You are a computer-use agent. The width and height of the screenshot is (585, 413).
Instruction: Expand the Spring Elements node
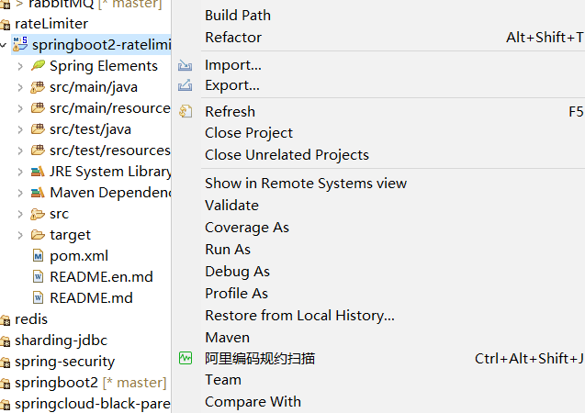(x=20, y=66)
